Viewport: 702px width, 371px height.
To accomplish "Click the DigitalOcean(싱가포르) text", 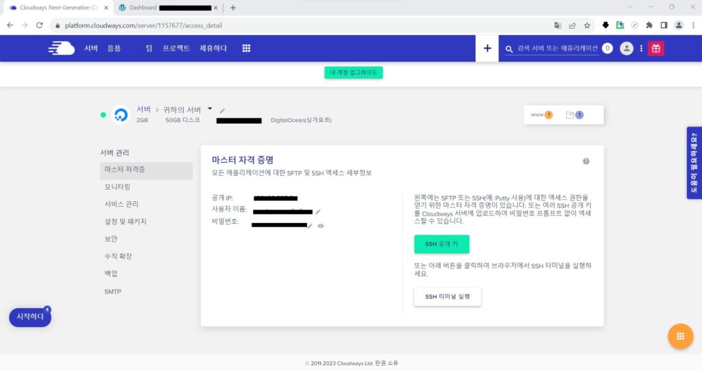I will tap(301, 120).
